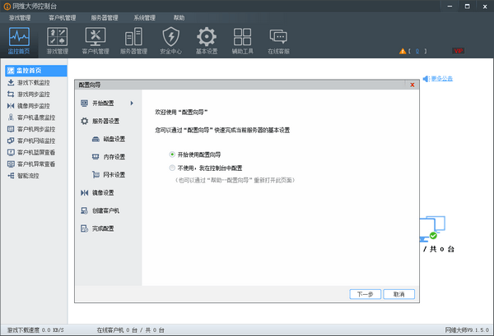The image size is (494, 336).
Task: Close the 配置向导 dialog
Action: (412, 85)
